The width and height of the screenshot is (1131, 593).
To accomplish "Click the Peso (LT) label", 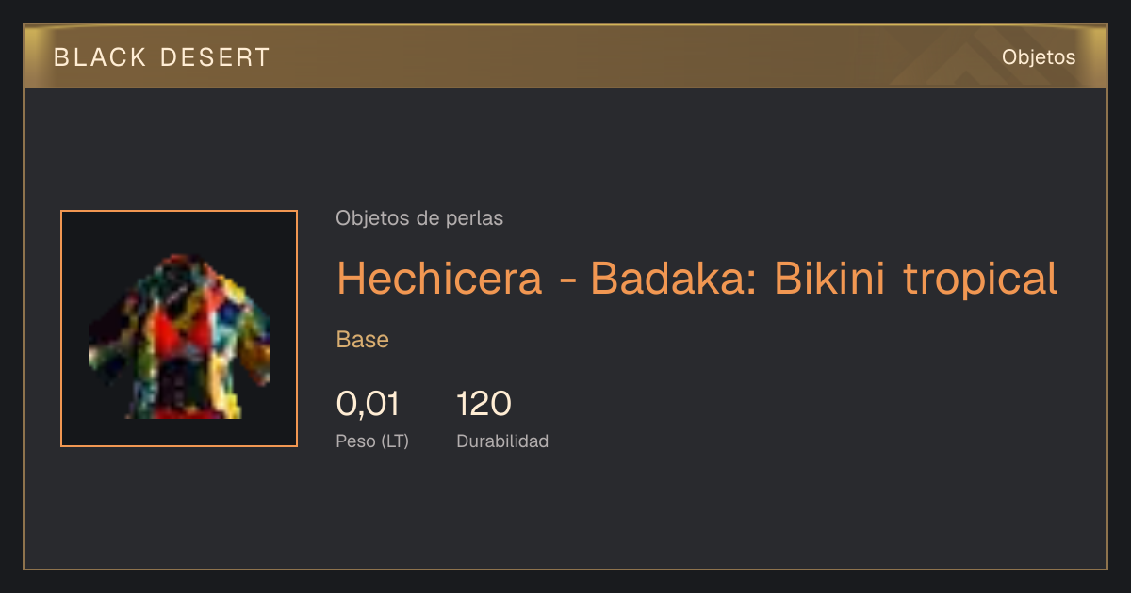I will click(x=372, y=441).
